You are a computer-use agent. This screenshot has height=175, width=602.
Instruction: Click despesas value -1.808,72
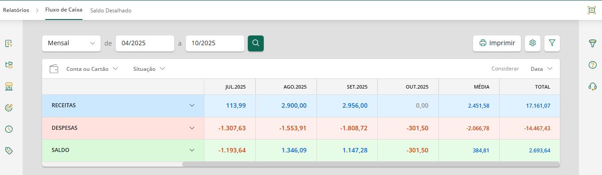point(354,128)
